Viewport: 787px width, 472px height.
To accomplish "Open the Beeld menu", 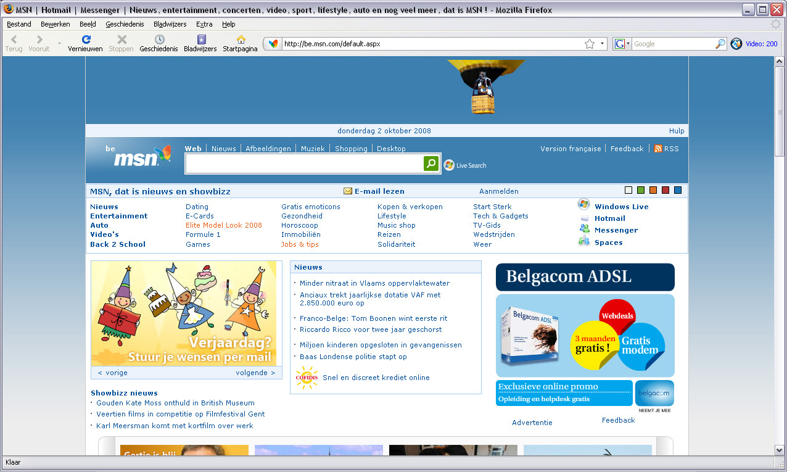I will coord(88,24).
